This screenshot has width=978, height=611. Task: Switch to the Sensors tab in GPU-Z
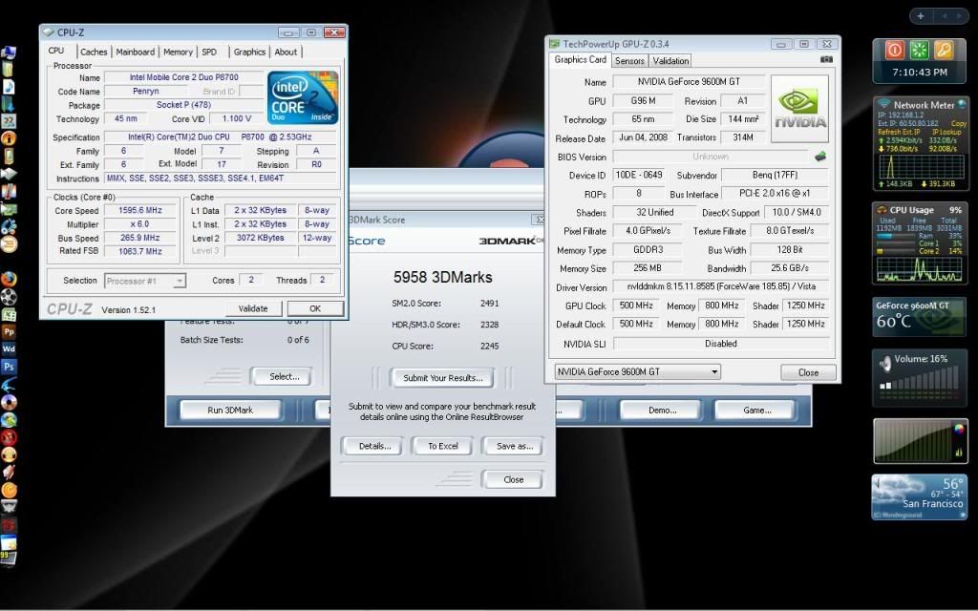(629, 60)
